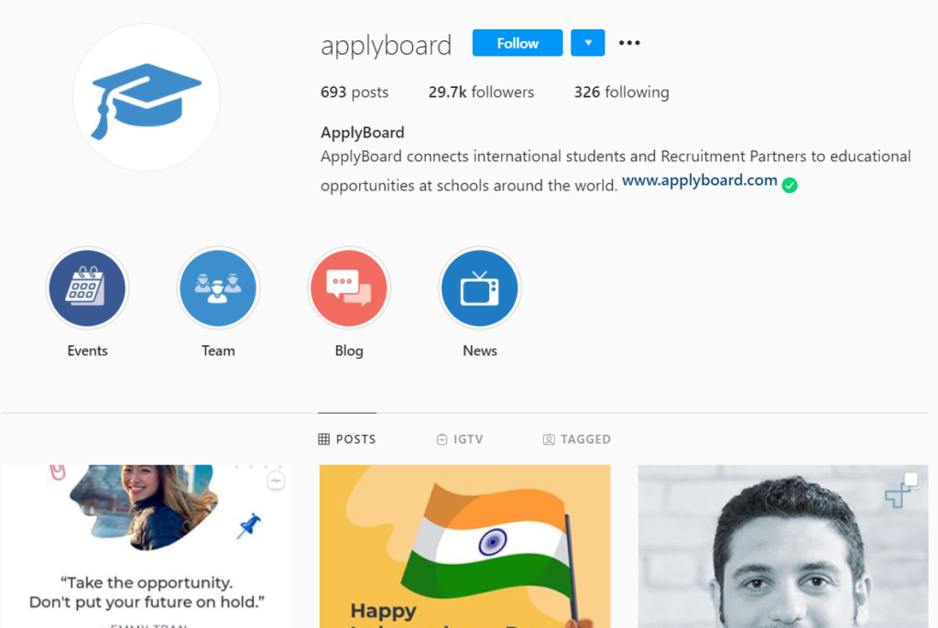
Task: Open the black and white portrait post
Action: click(x=783, y=547)
